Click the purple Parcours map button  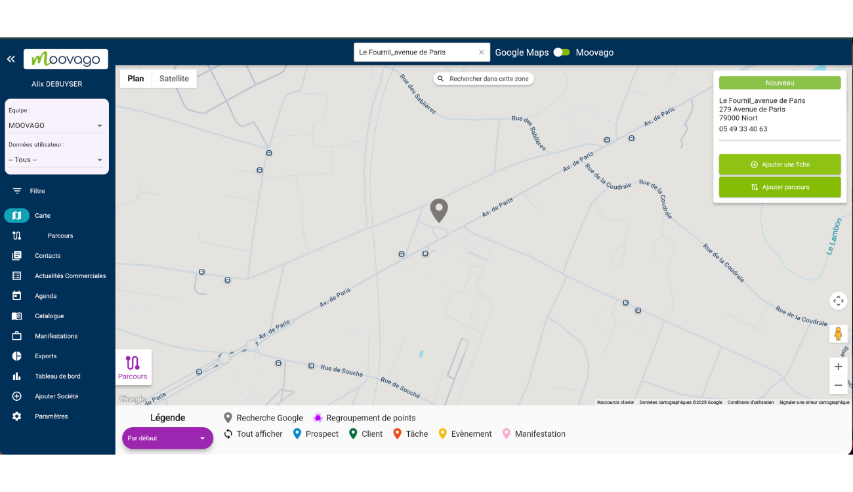click(x=133, y=367)
